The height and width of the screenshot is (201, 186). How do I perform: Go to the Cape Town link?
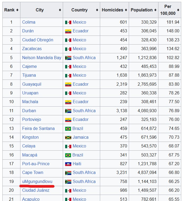pos(33,173)
